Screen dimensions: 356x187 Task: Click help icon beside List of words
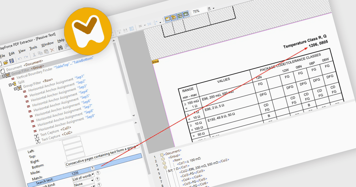coord(98,173)
